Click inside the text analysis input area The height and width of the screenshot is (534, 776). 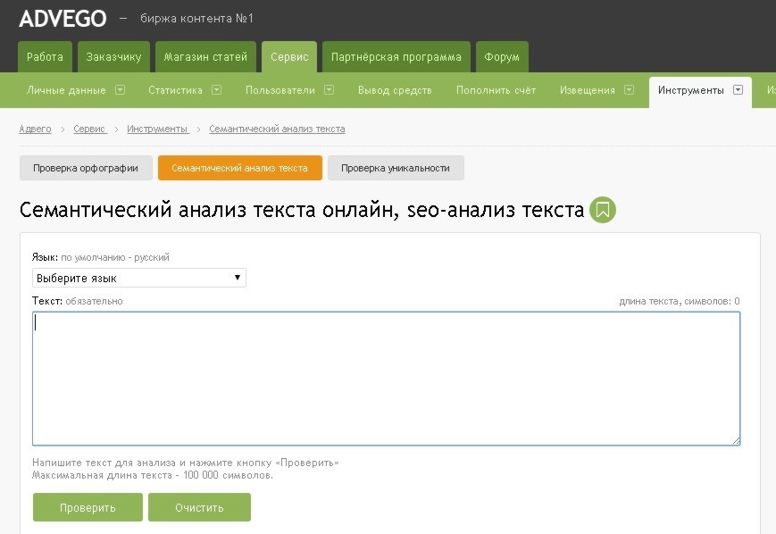(386, 378)
